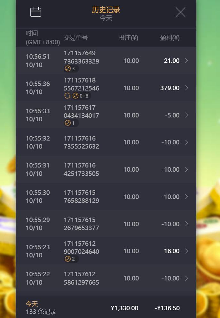Expand the record with 379.00 profit
Image resolution: width=220 pixels, height=318 pixels.
(x=187, y=88)
